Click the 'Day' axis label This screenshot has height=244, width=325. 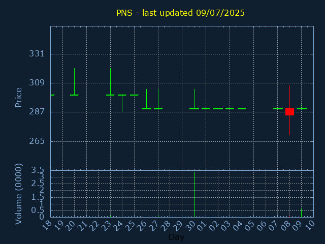pyautogui.click(x=176, y=237)
